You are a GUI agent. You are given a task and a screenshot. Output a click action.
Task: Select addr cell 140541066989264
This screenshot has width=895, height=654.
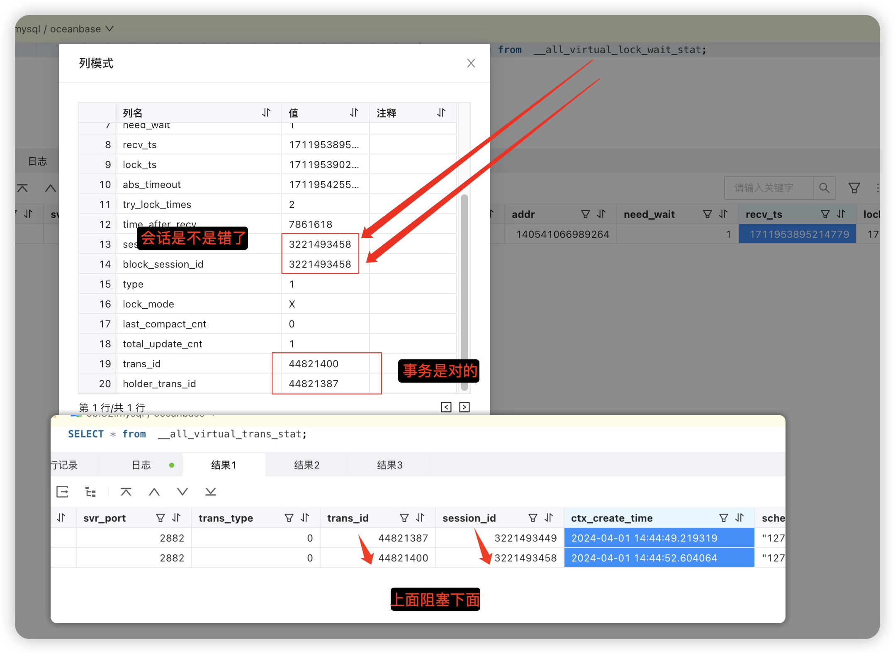point(560,234)
